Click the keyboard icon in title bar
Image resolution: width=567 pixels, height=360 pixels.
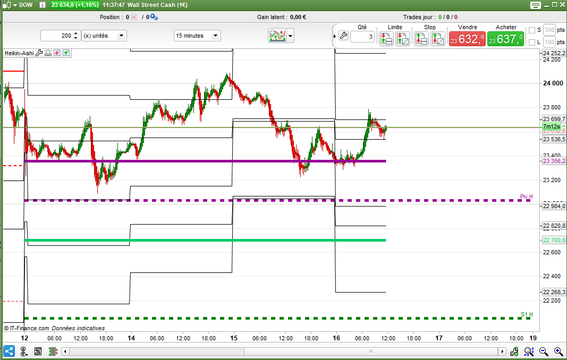[536, 5]
